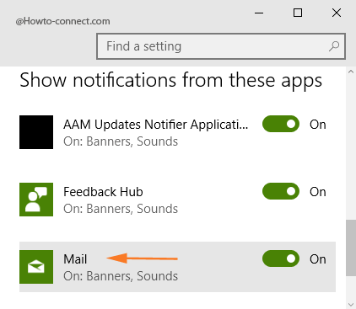Select the black AAM Updates Notifier icon
The image size is (356, 309).
pos(36,132)
